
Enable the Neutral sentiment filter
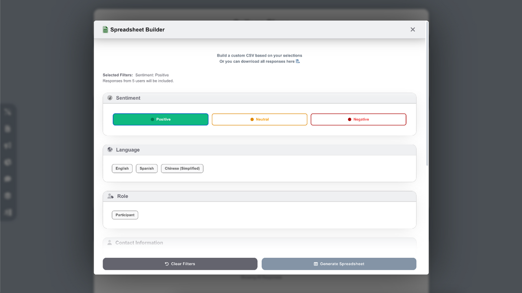[x=259, y=119]
